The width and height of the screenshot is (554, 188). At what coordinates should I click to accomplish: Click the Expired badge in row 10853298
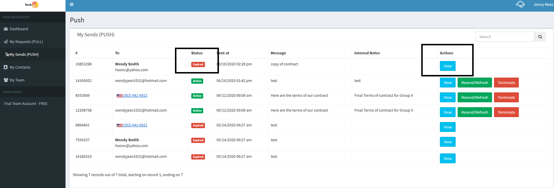pos(198,65)
